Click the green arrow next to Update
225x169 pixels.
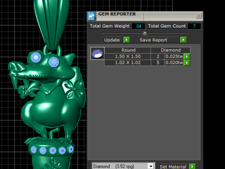pyautogui.click(x=127, y=40)
